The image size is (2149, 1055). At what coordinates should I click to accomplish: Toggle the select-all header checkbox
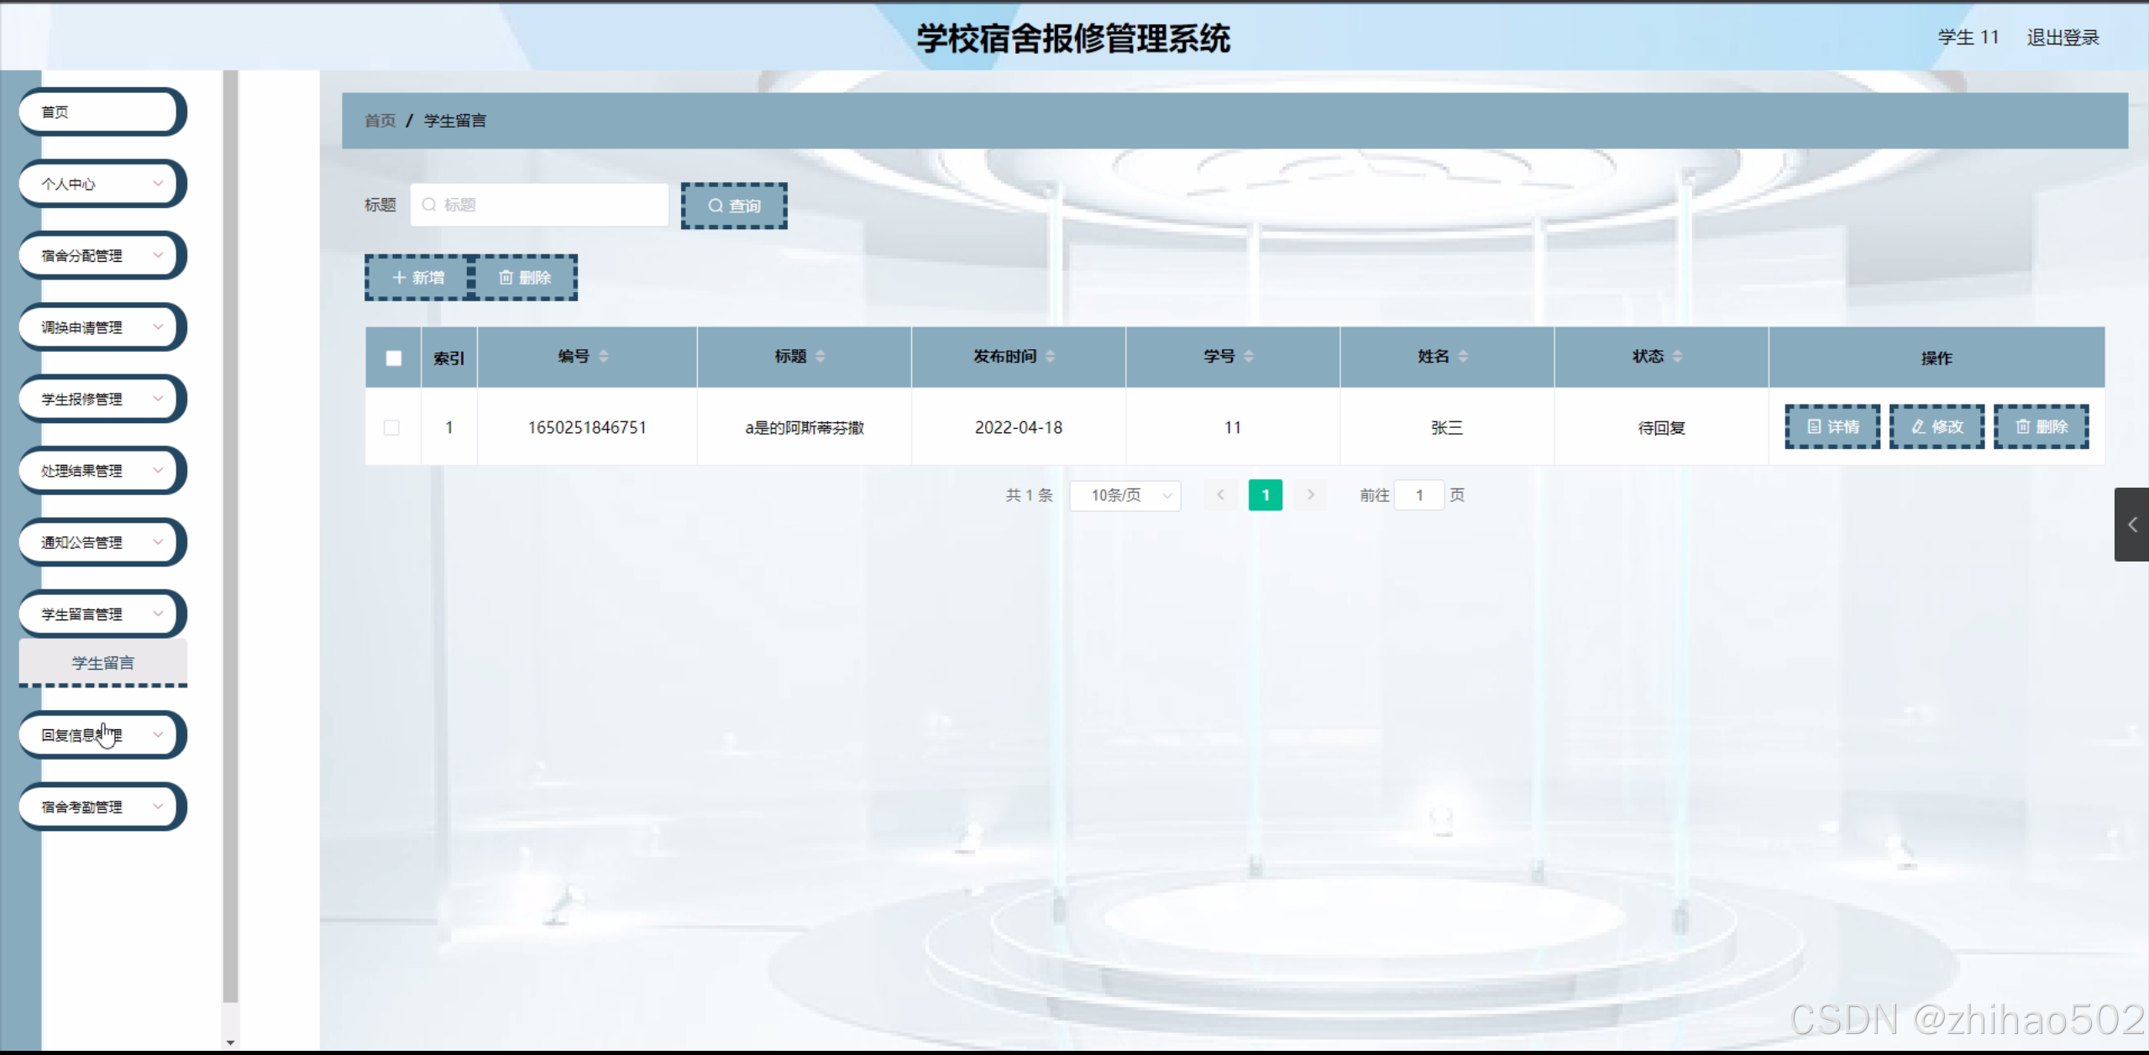(x=393, y=358)
